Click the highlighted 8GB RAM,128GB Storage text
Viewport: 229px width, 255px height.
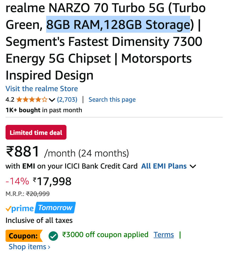pyautogui.click(x=118, y=24)
